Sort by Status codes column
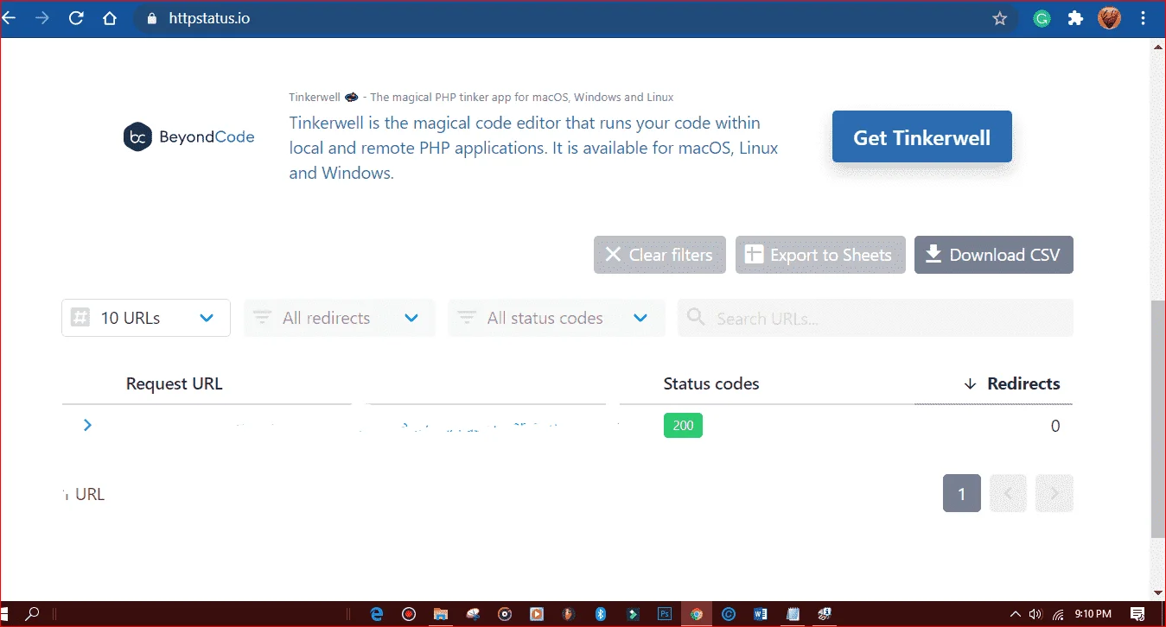This screenshot has width=1166, height=627. tap(711, 383)
